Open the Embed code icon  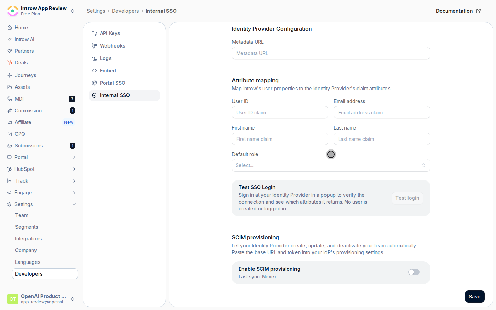click(94, 71)
